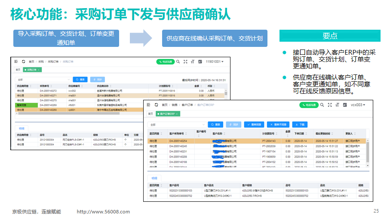The height and width of the screenshot is (219, 390).
Task: Select purchase order row DA-2005140272
Action: point(120,91)
